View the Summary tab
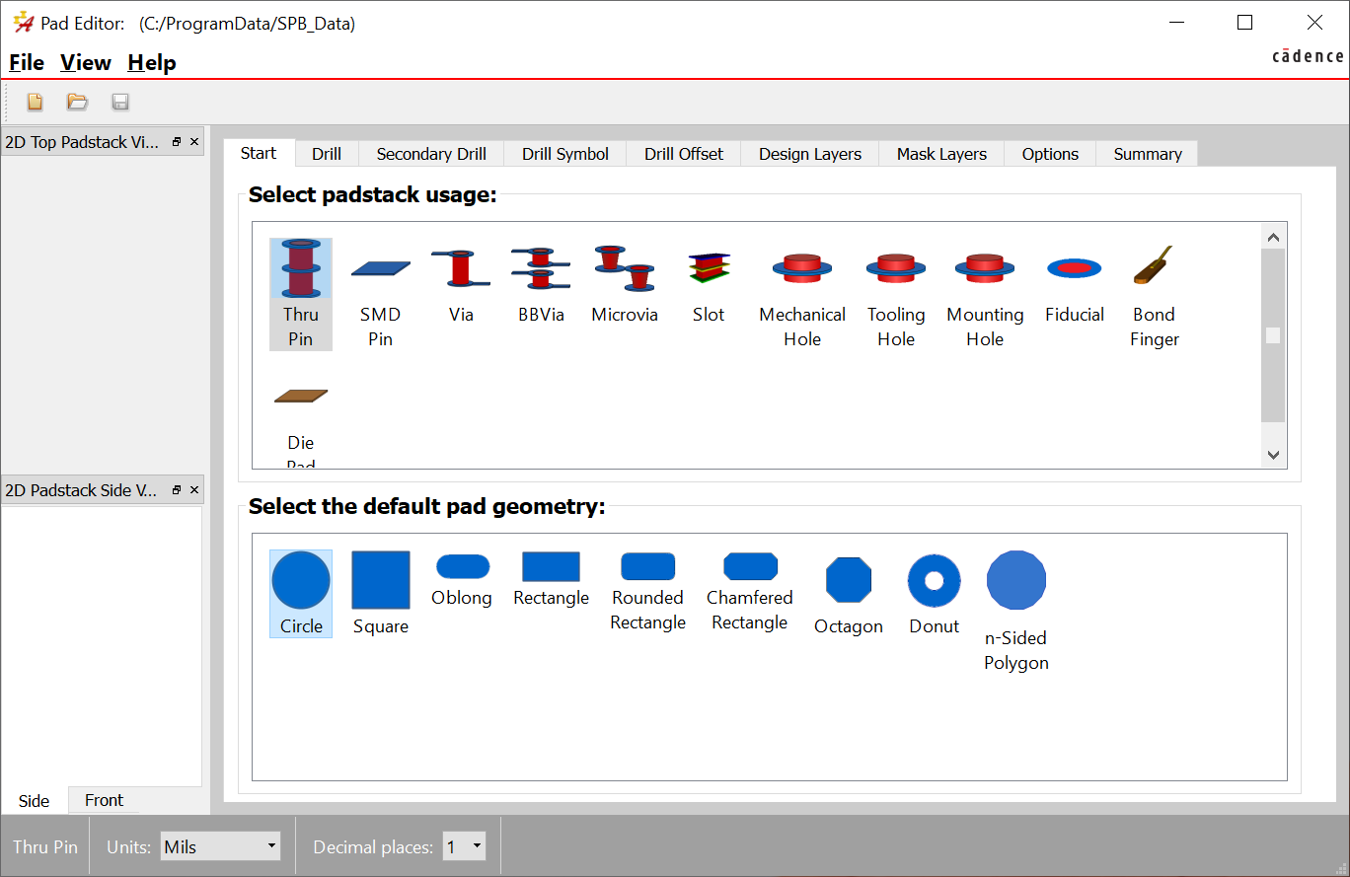This screenshot has height=877, width=1350. 1148,154
